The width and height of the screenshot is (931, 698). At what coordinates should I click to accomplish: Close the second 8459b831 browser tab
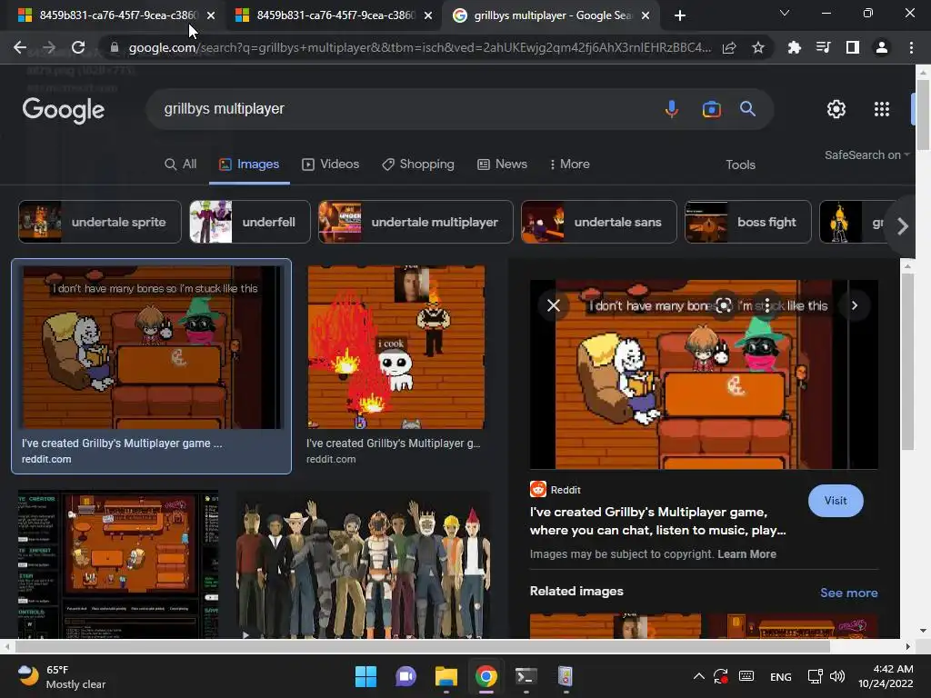click(428, 15)
